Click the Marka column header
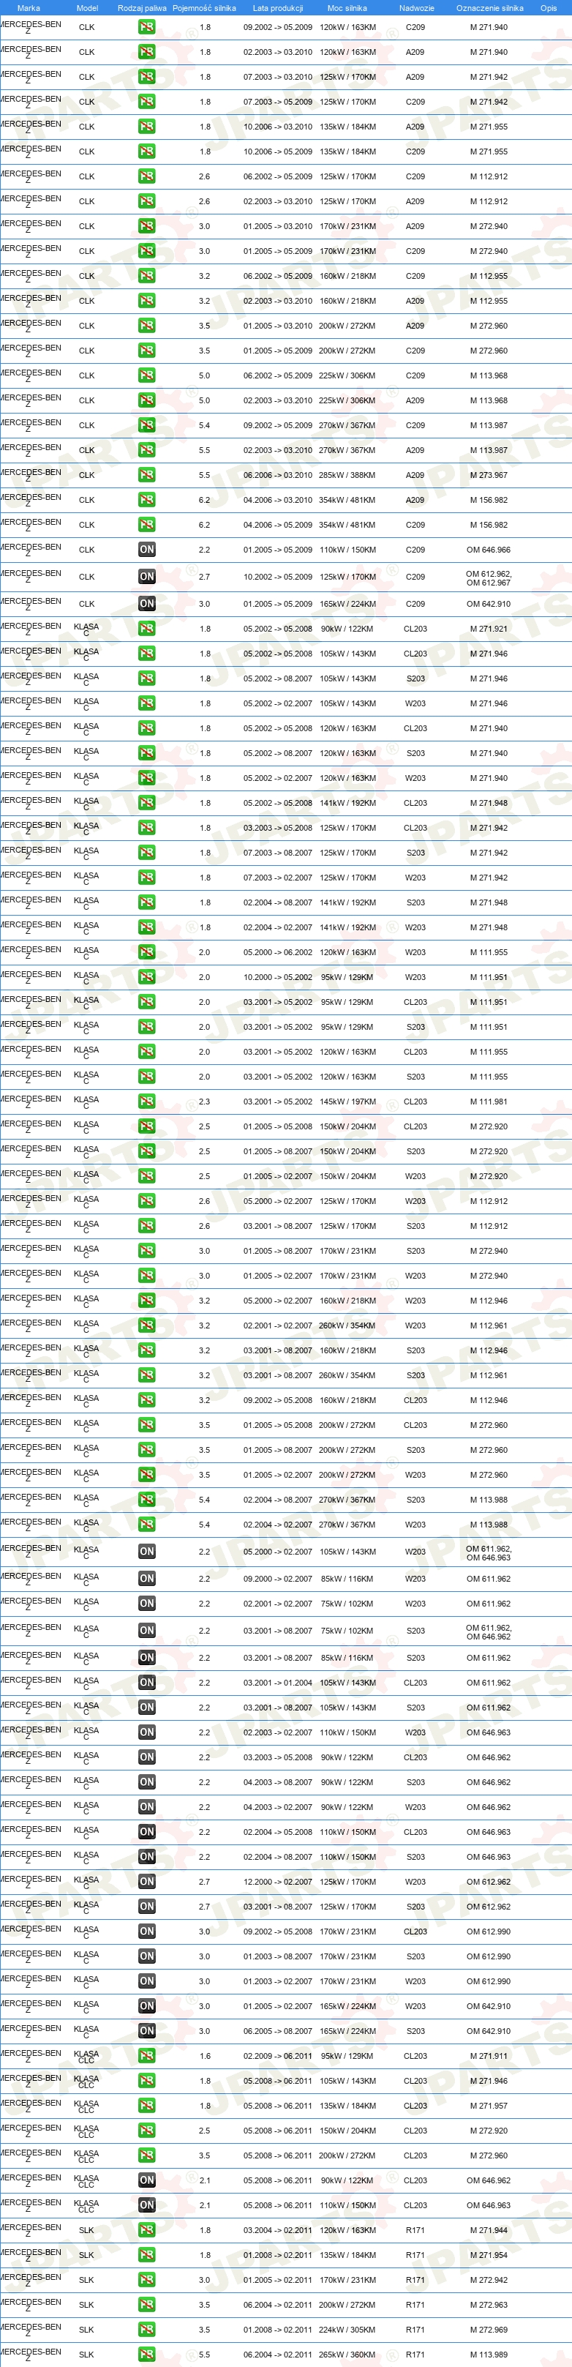Screen dimensions: 572x2367 tap(29, 7)
